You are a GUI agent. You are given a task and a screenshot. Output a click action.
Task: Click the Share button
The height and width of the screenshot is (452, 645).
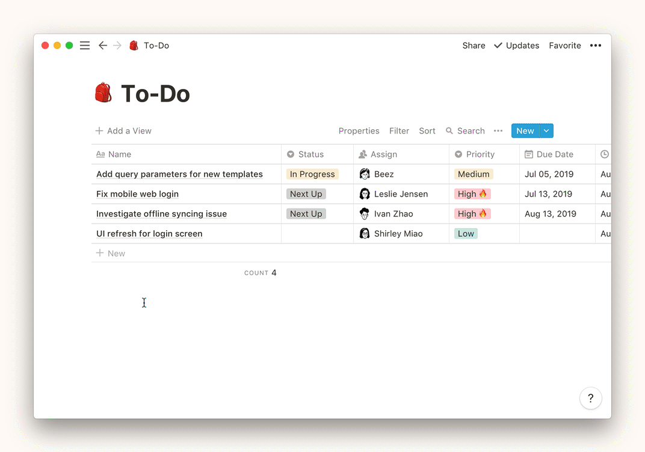click(x=474, y=46)
